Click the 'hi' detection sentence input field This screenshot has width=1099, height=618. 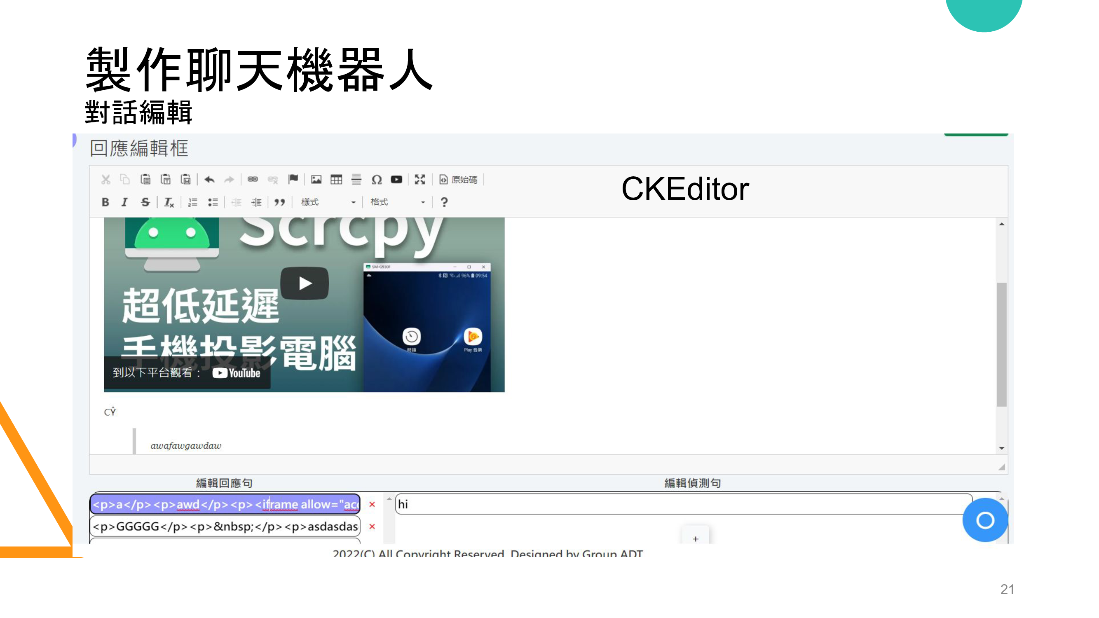tap(683, 504)
